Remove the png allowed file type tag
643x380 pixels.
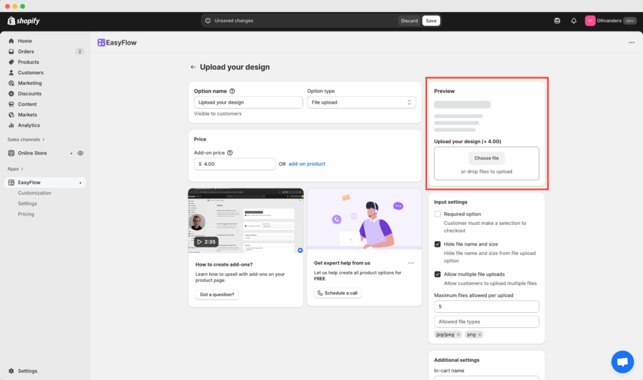coord(480,334)
